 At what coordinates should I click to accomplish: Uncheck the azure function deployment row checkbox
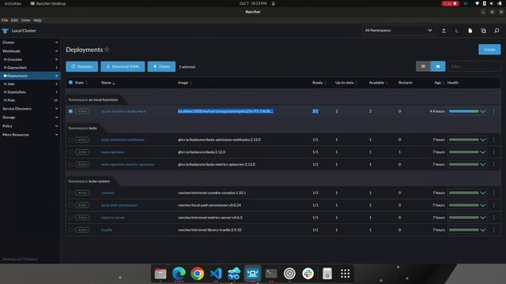70,111
